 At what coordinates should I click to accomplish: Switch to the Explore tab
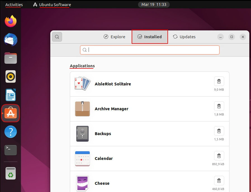tap(114, 37)
